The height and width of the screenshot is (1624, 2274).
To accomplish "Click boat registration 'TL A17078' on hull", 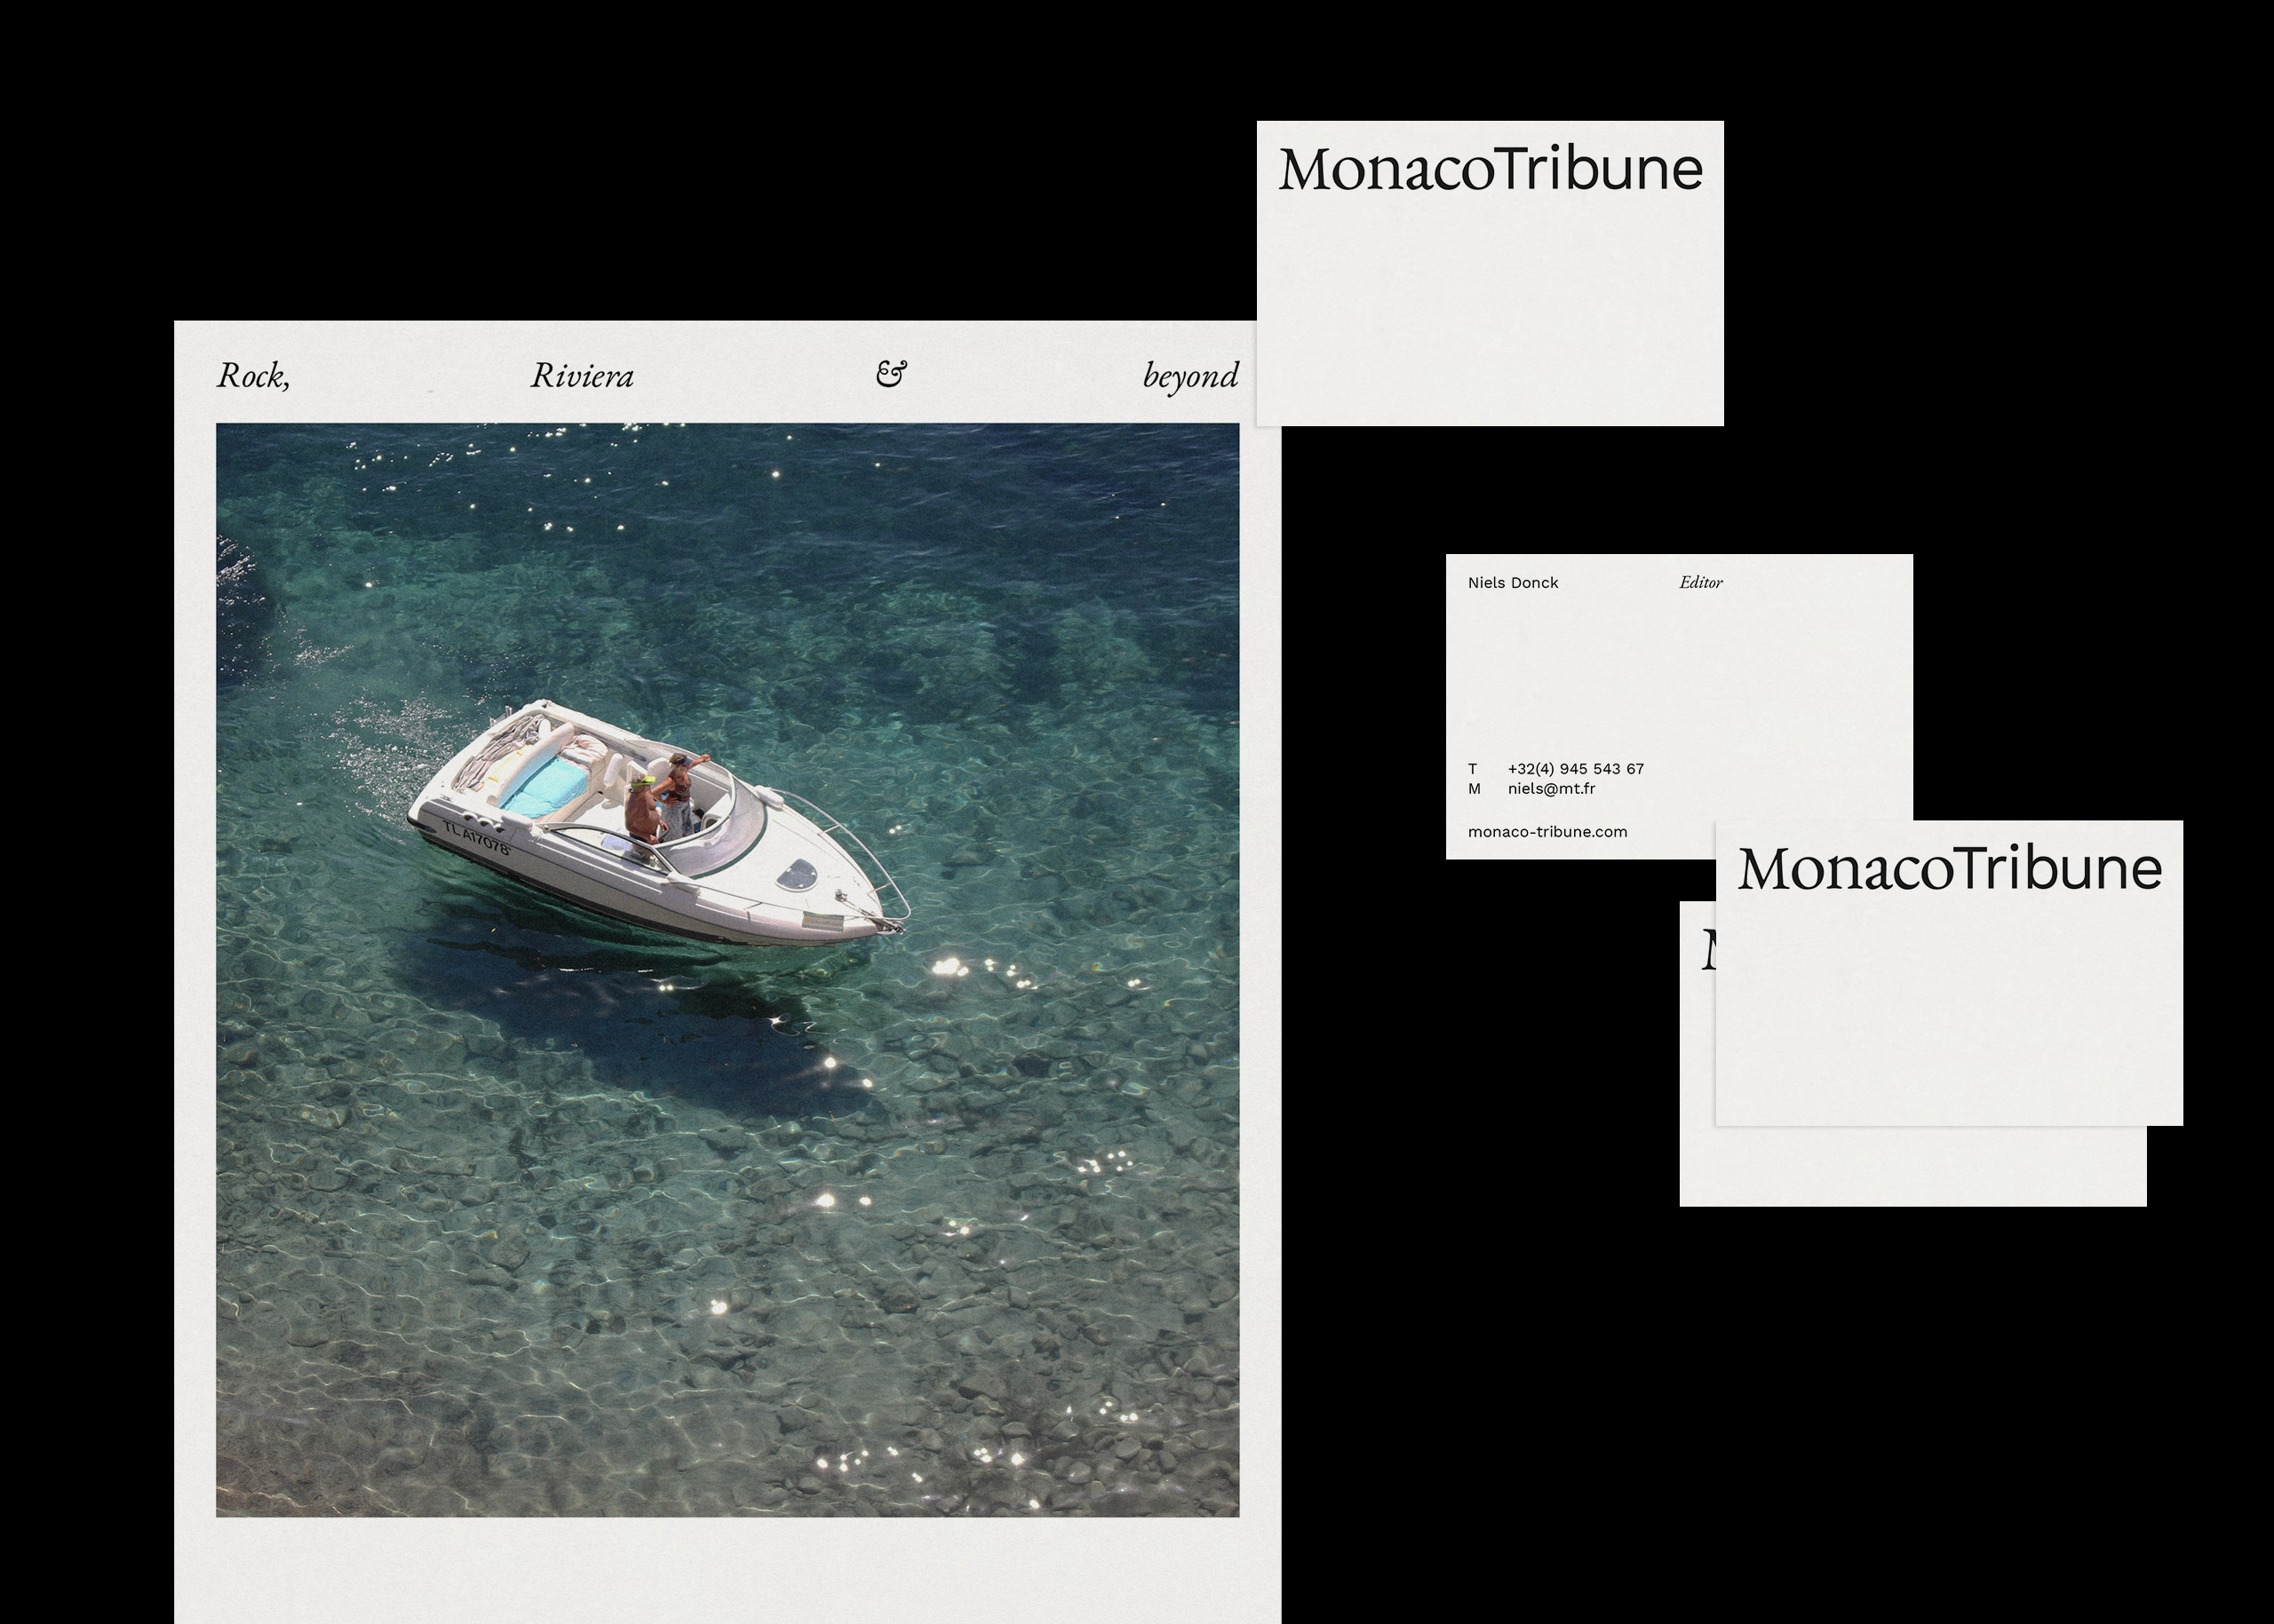I will coord(476,837).
